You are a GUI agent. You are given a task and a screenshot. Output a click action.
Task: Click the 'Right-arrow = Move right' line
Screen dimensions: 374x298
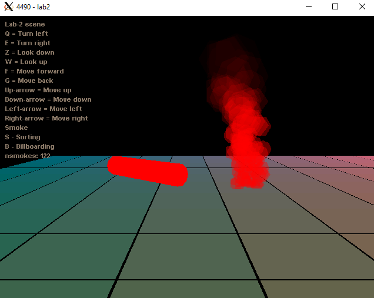click(46, 119)
